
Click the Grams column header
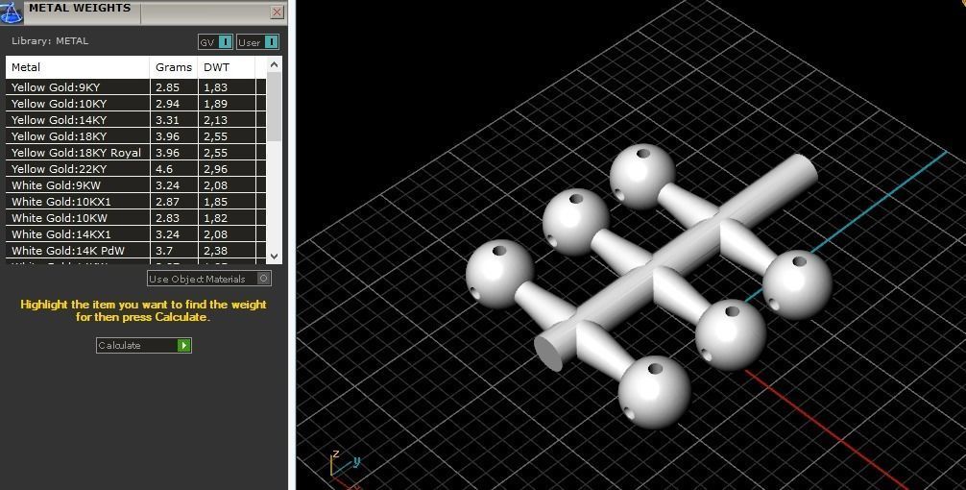[174, 67]
